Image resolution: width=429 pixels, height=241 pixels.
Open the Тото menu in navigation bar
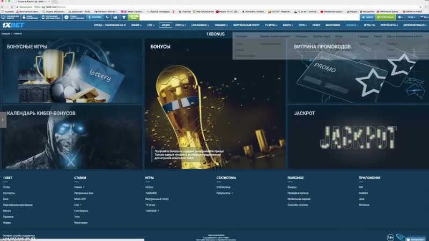(302, 25)
